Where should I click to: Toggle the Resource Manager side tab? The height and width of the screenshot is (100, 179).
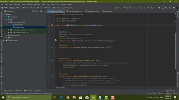pos(1,19)
